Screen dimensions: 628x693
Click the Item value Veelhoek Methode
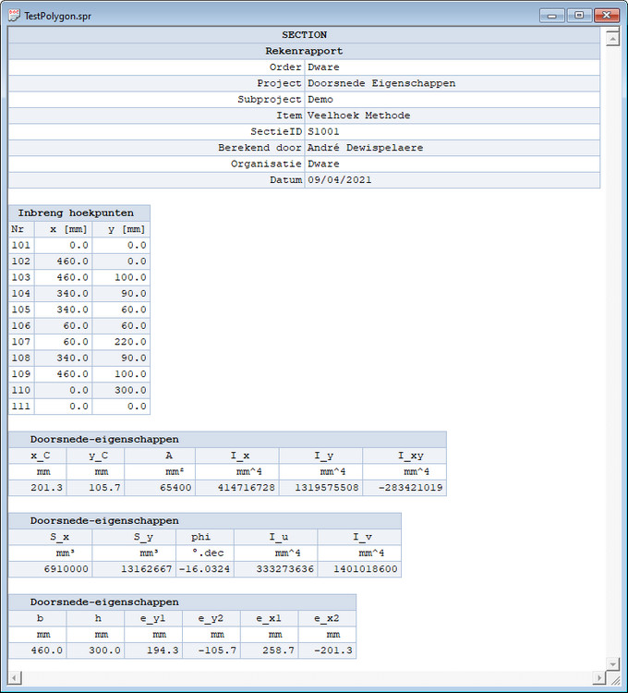click(358, 115)
